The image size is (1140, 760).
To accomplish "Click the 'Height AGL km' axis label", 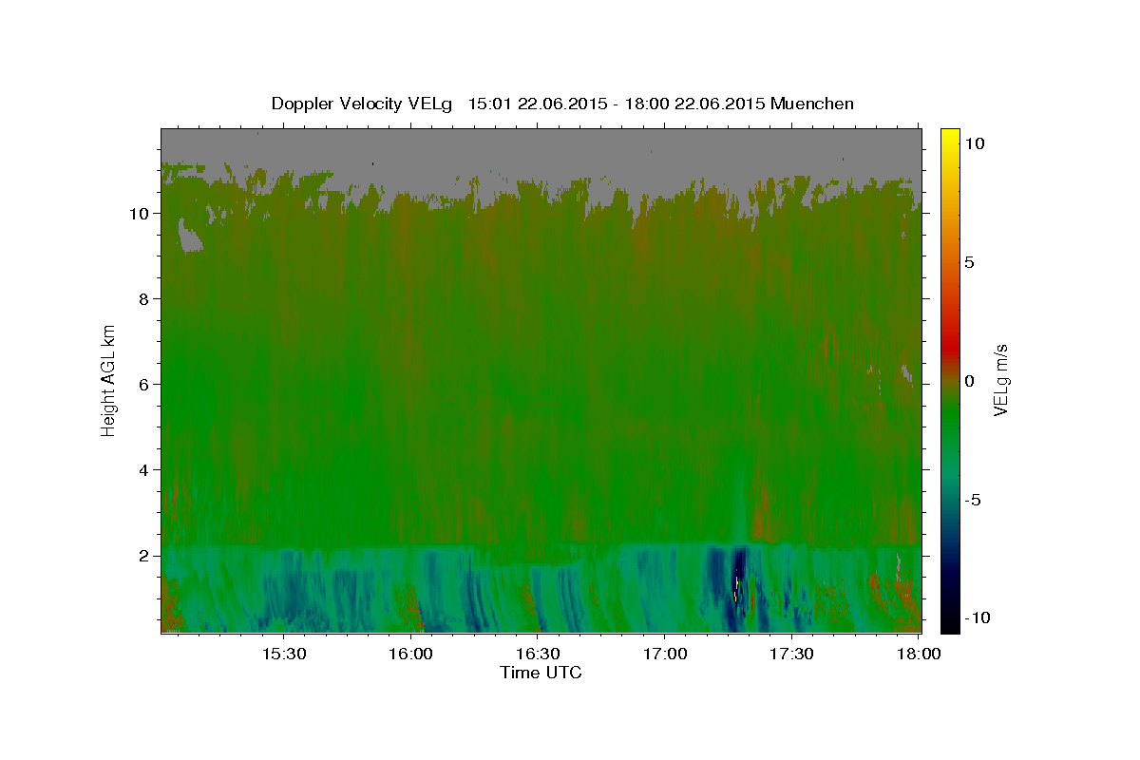I will click(x=108, y=380).
